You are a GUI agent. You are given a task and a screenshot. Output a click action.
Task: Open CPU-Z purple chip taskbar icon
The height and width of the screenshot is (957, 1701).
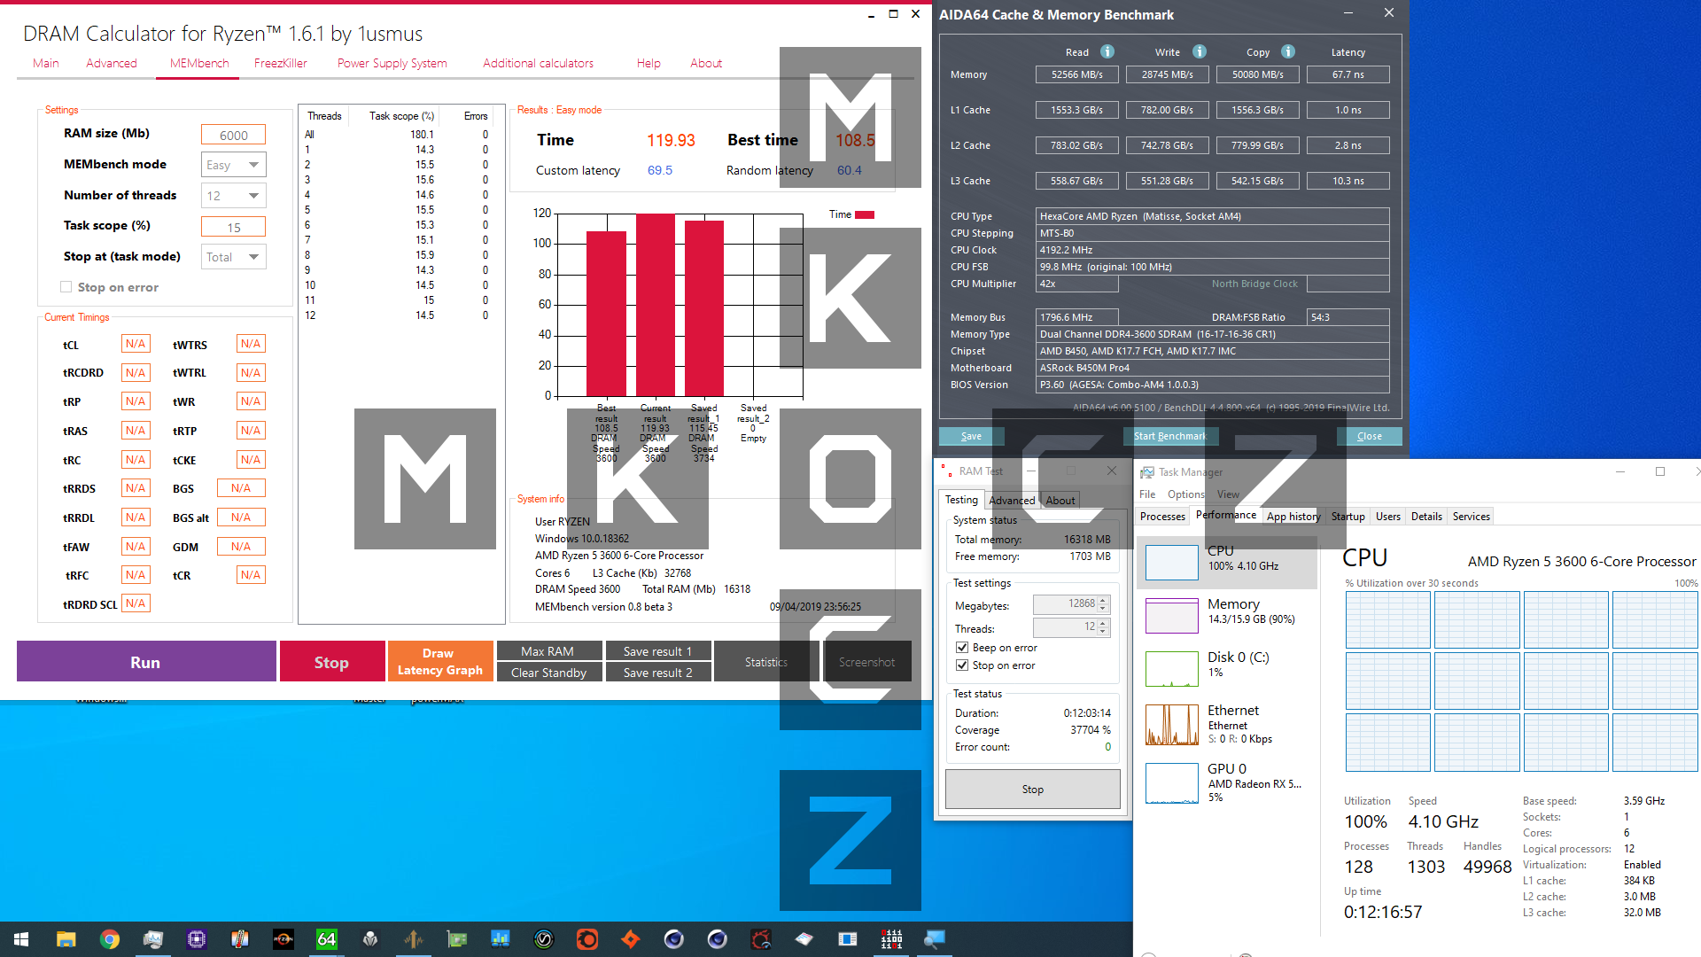click(x=197, y=939)
